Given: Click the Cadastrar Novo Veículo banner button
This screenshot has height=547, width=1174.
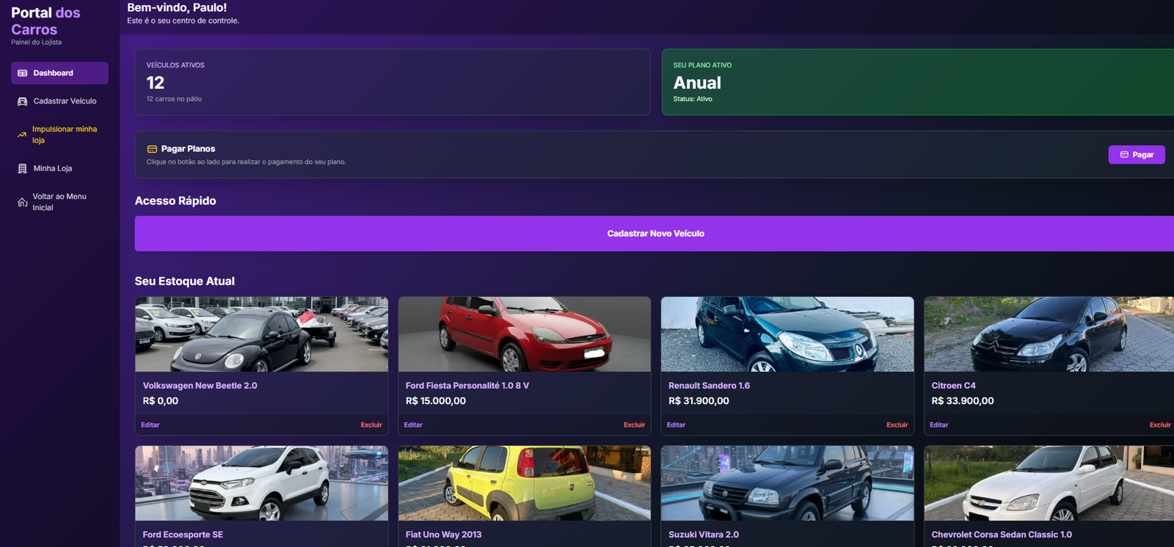Looking at the screenshot, I should 655,233.
